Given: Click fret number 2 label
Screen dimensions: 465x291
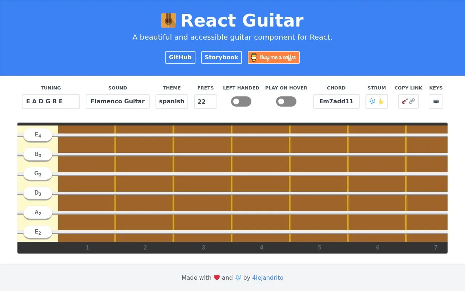Looking at the screenshot, I should (145, 248).
